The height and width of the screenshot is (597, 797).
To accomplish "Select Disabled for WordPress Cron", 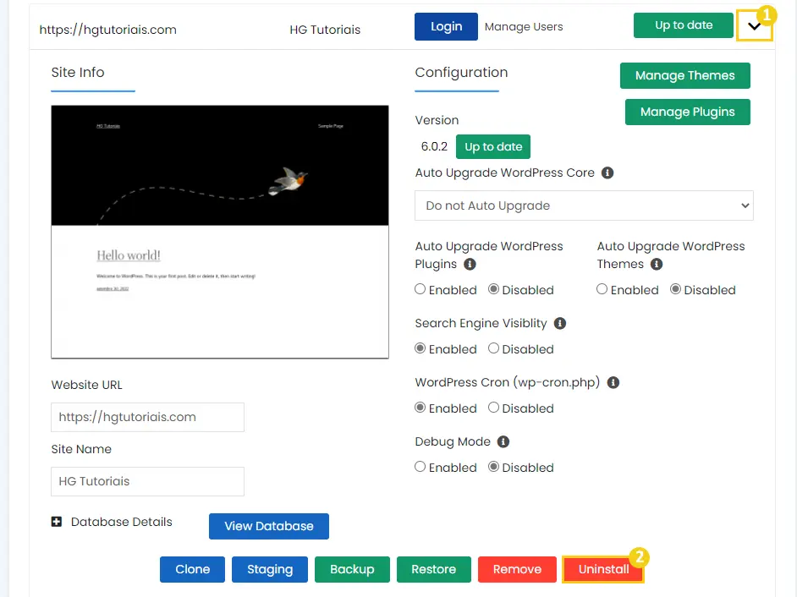I will [493, 408].
